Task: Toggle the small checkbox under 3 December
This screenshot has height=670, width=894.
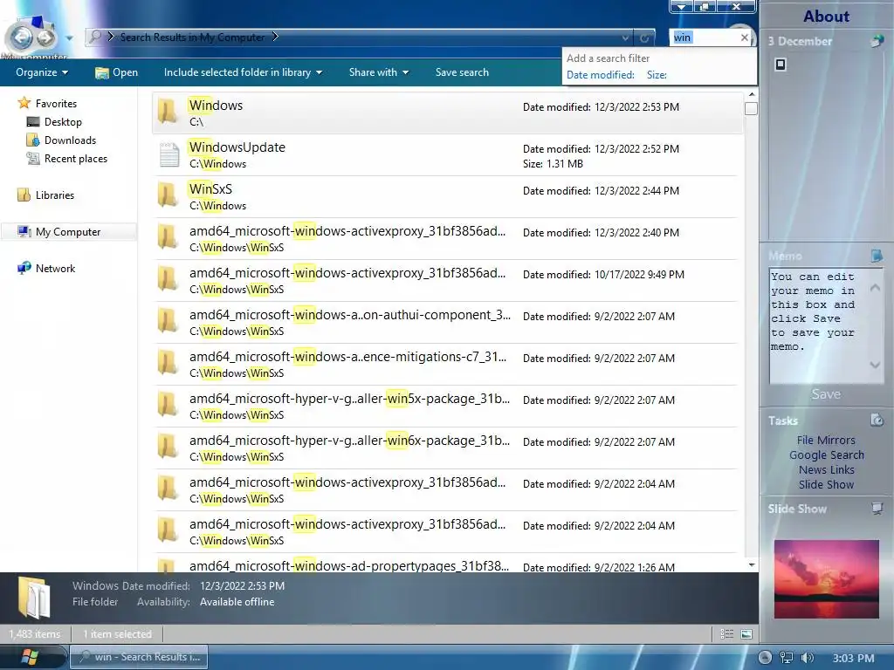Action: [x=781, y=65]
